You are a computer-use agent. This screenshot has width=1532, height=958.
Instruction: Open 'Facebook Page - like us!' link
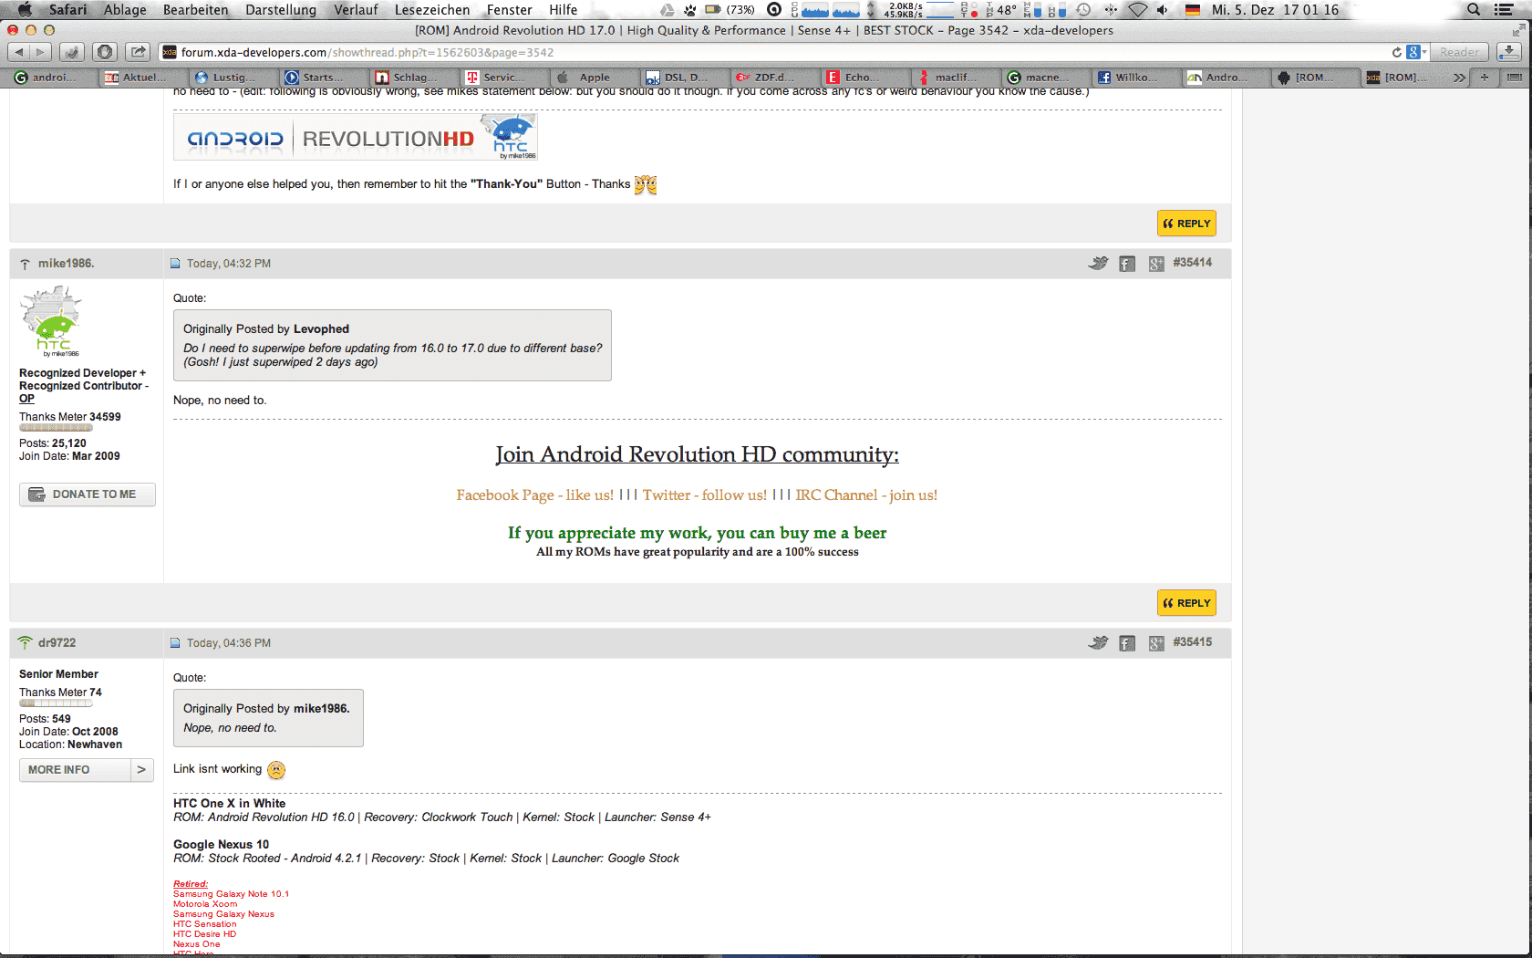[x=534, y=495]
